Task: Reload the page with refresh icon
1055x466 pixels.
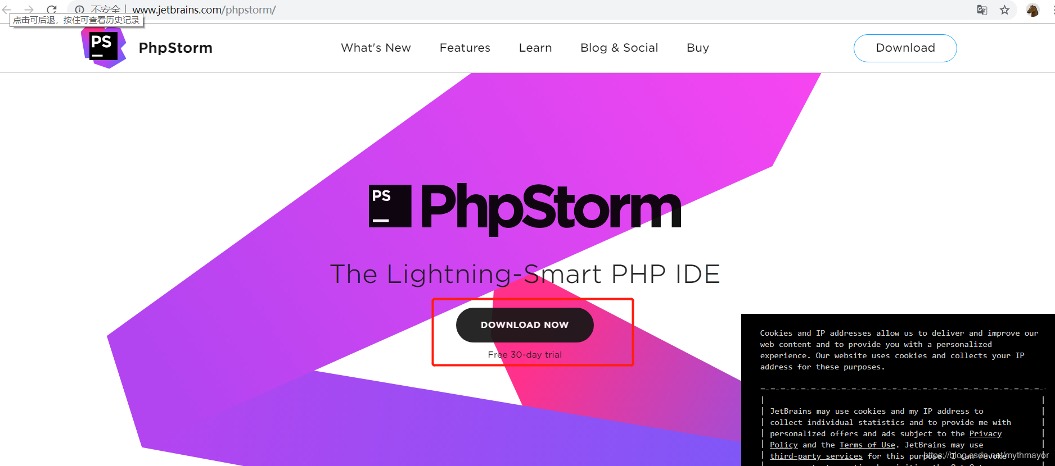Action: [x=52, y=10]
